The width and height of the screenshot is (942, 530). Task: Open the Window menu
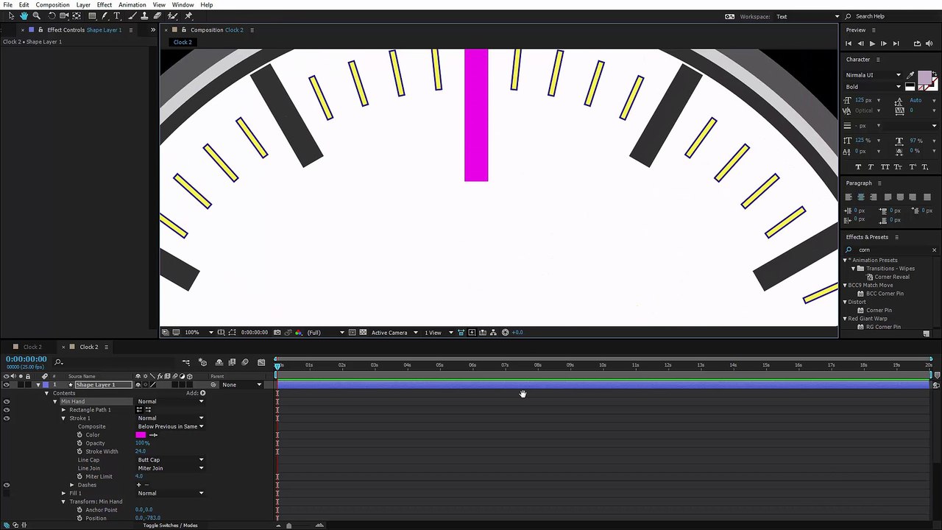pyautogui.click(x=183, y=5)
